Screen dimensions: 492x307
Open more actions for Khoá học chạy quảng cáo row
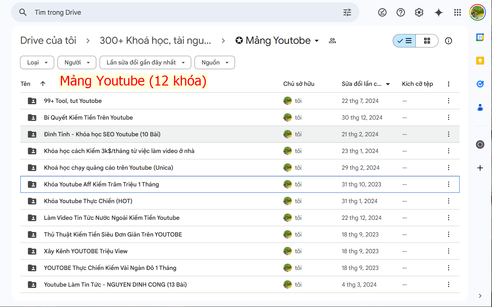coord(449,167)
